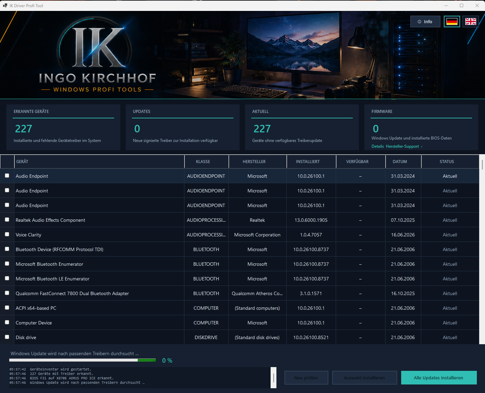
Task: Click the ACPI x64-based PC device name
Action: (x=36, y=308)
